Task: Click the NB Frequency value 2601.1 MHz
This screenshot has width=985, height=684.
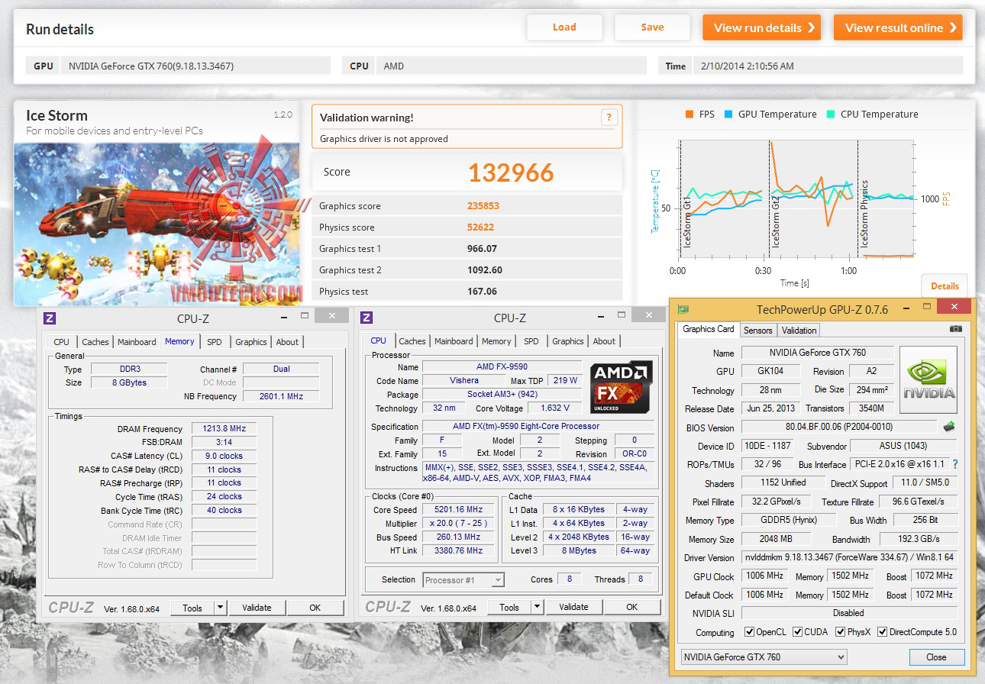Action: pos(281,396)
